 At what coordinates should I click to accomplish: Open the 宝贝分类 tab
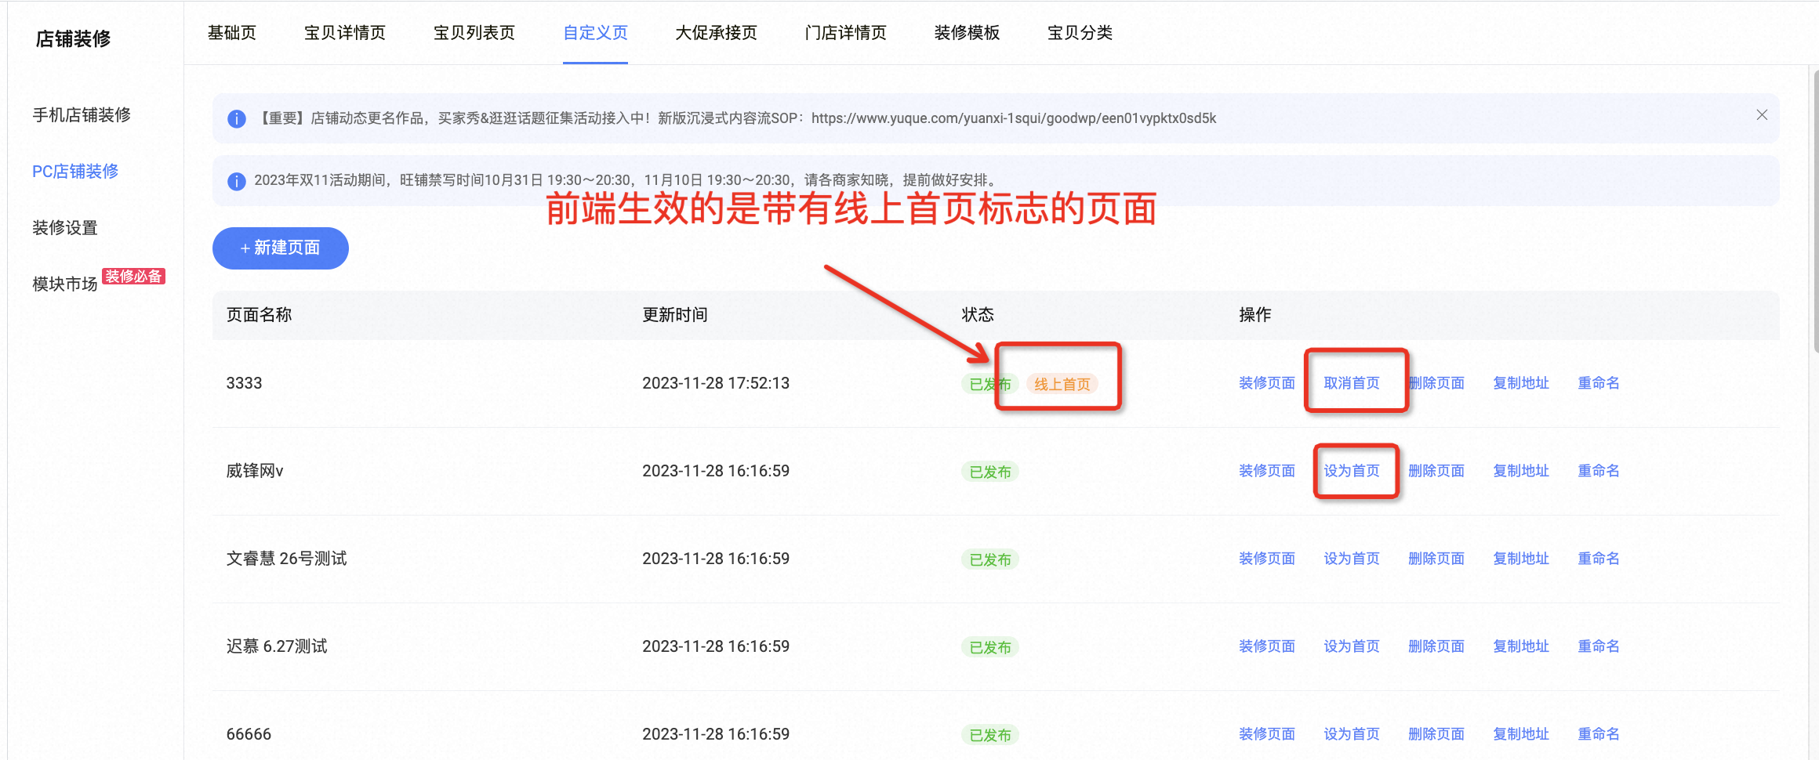(x=1080, y=33)
